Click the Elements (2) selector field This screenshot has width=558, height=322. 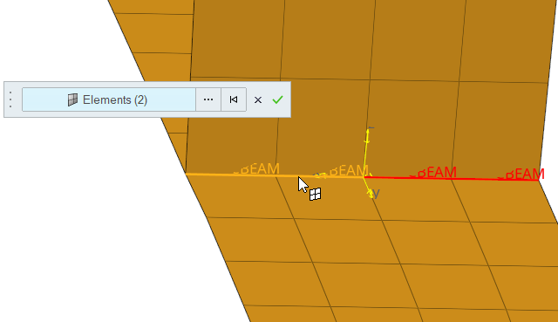click(x=109, y=99)
